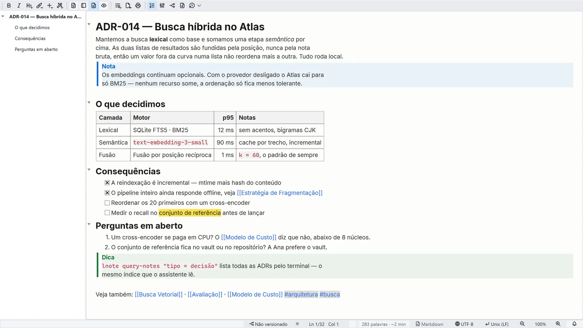Toggle the word wrap toolbar icon
The image size is (583, 328).
pos(118,5)
